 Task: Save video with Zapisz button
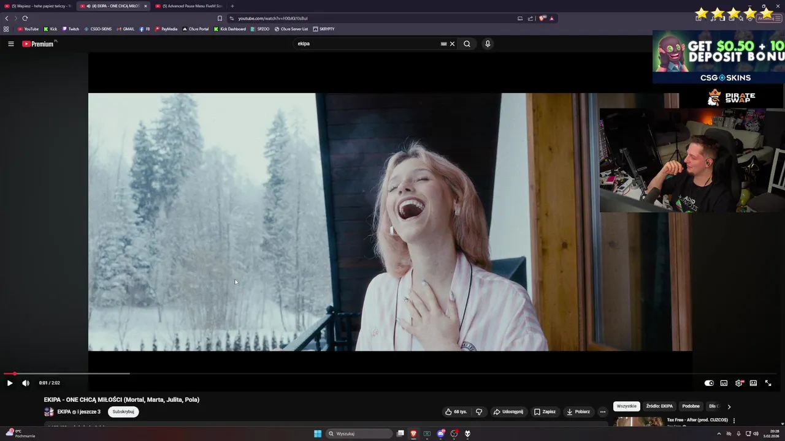pyautogui.click(x=545, y=412)
